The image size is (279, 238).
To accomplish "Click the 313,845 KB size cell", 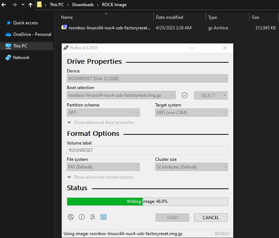I will pos(265,28).
